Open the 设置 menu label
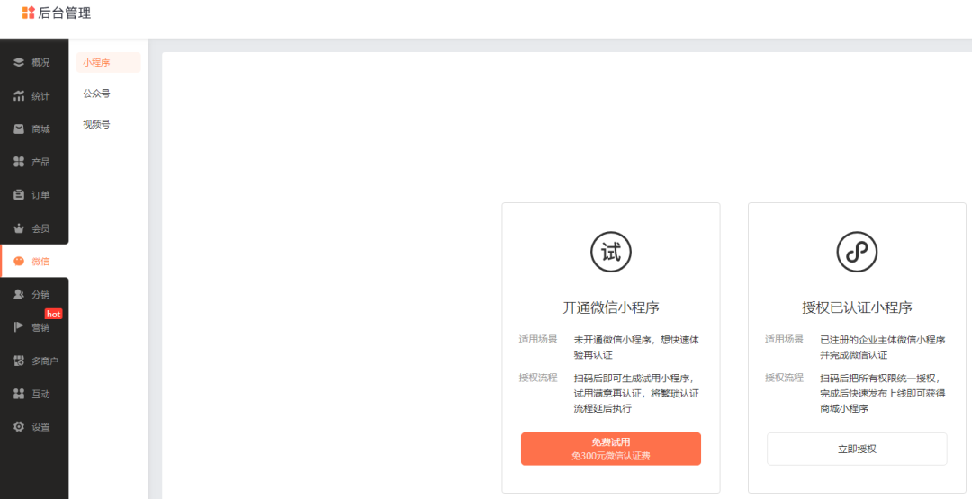The width and height of the screenshot is (972, 499). (x=40, y=426)
